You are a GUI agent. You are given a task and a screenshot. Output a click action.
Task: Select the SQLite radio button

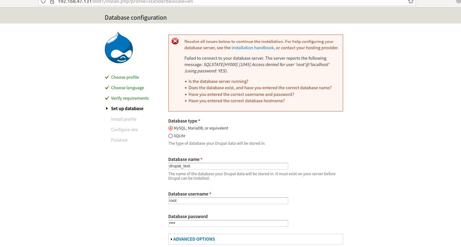[x=171, y=136]
